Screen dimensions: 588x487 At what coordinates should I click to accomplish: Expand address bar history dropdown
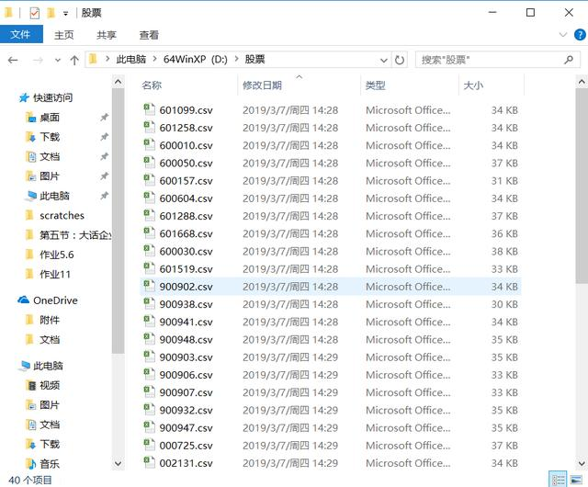point(384,60)
